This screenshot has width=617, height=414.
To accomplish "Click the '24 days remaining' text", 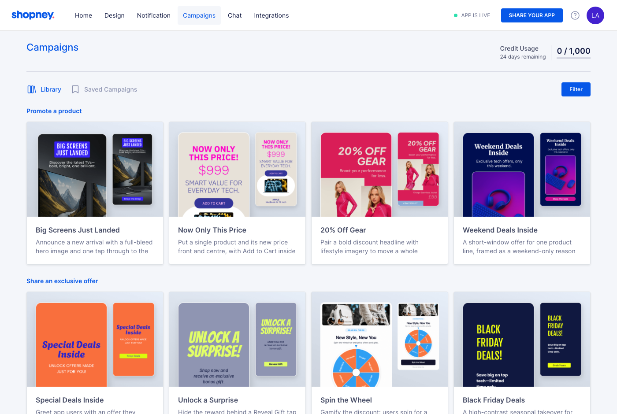I will [523, 57].
